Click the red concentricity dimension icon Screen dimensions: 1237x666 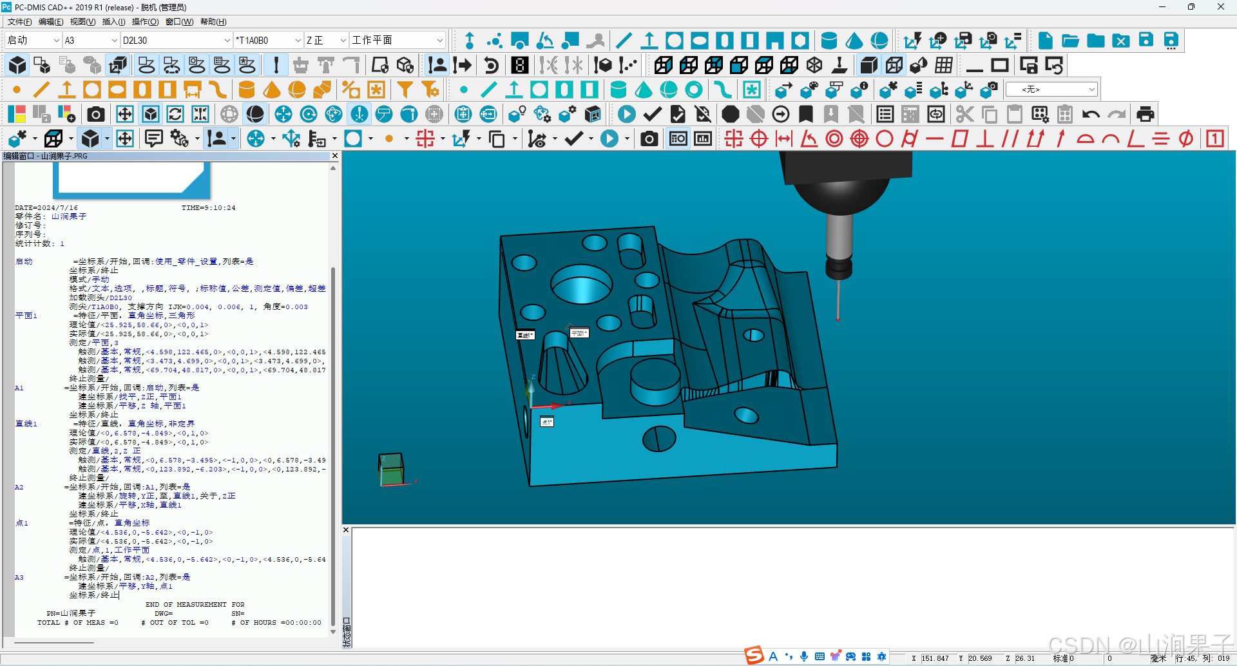pos(834,138)
